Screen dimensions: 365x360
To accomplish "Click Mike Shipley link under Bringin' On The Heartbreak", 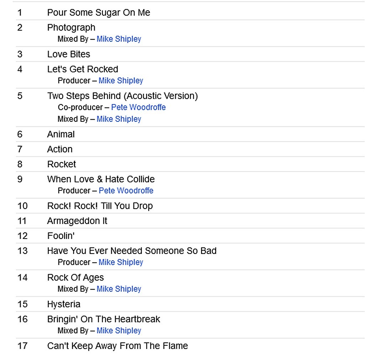I will pyautogui.click(x=119, y=331).
